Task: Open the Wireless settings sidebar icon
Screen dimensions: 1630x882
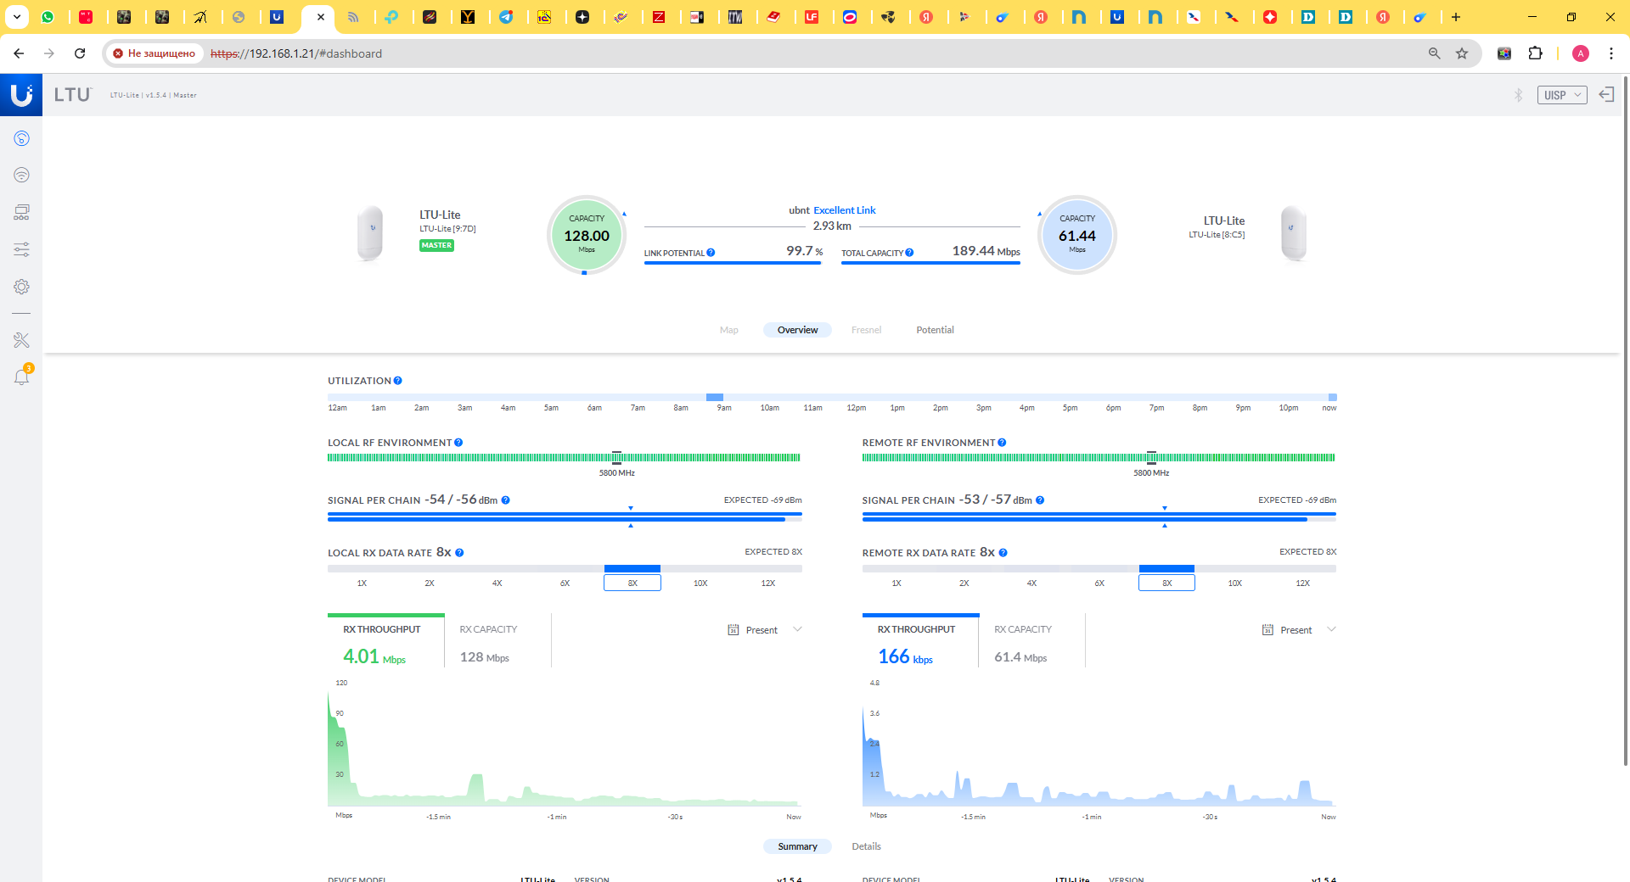Action: click(21, 175)
